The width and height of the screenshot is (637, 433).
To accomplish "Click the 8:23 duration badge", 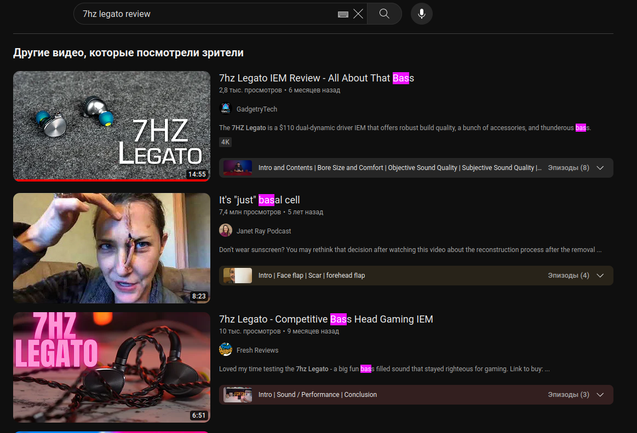I will tap(199, 296).
